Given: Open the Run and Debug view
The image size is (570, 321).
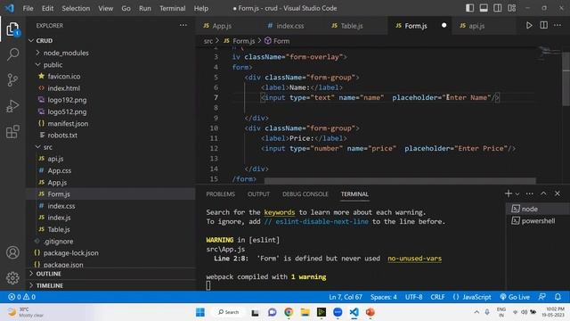Looking at the screenshot, I should 12,106.
